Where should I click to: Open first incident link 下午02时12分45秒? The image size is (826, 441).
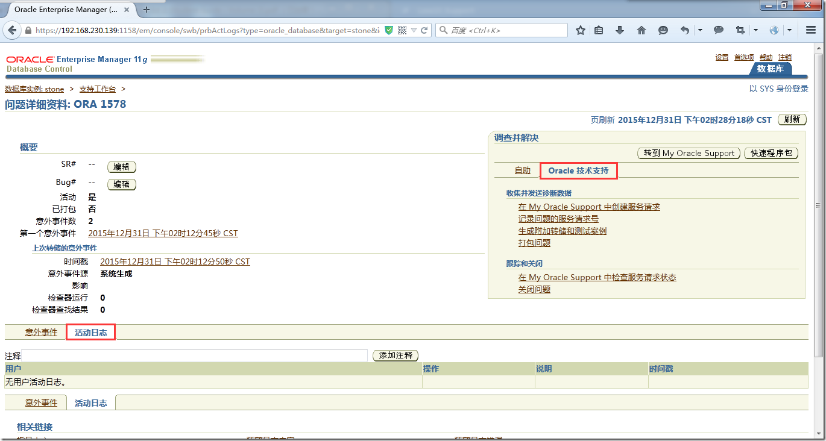[163, 233]
